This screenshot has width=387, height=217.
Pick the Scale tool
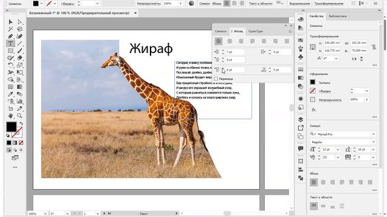[x=20, y=65]
